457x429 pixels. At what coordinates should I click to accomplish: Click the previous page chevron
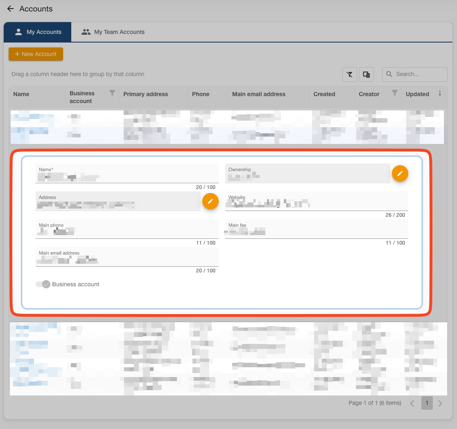[x=412, y=403]
